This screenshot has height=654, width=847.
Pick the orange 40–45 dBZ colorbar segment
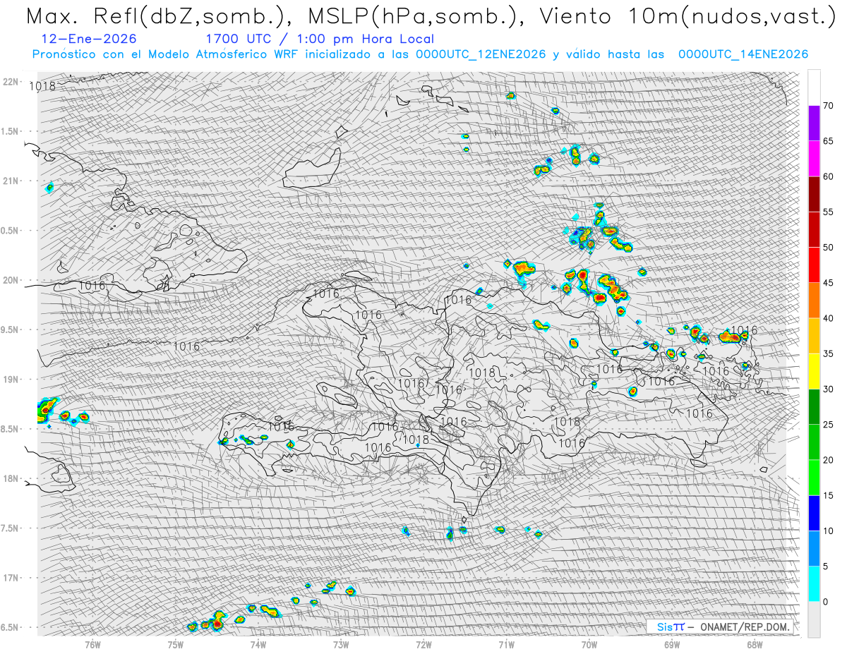tap(814, 301)
